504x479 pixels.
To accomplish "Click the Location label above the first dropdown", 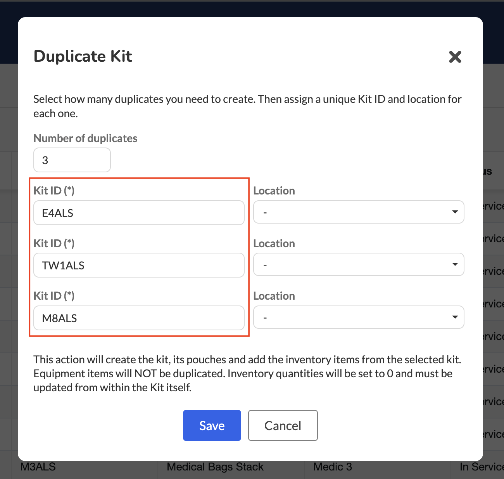I will coord(274,191).
